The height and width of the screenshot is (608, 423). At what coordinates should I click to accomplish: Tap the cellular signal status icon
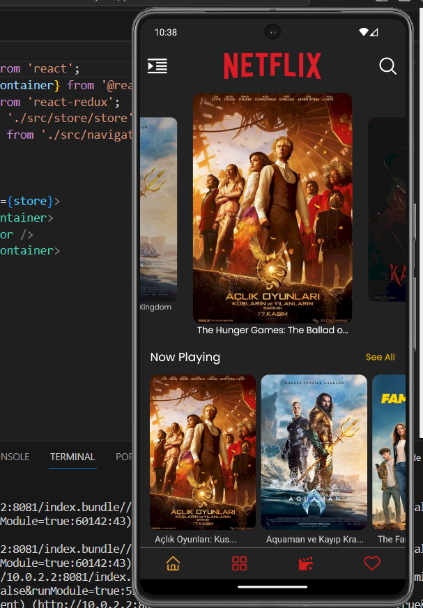374,32
